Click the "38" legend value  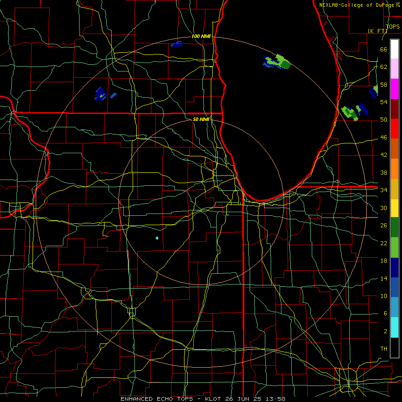pos(384,172)
